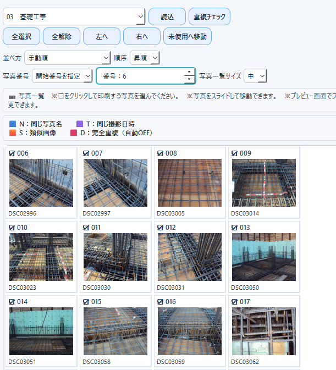Viewport: 336px width, 370px height.
Task: Open the 順序 昇順 dropdown
Action: 145,58
